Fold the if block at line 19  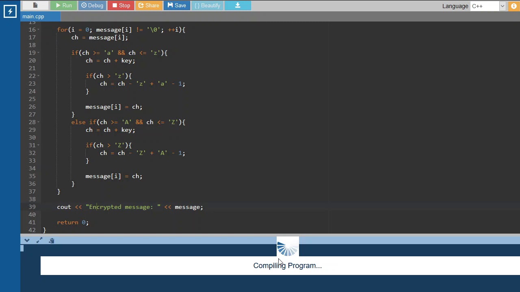click(x=39, y=53)
